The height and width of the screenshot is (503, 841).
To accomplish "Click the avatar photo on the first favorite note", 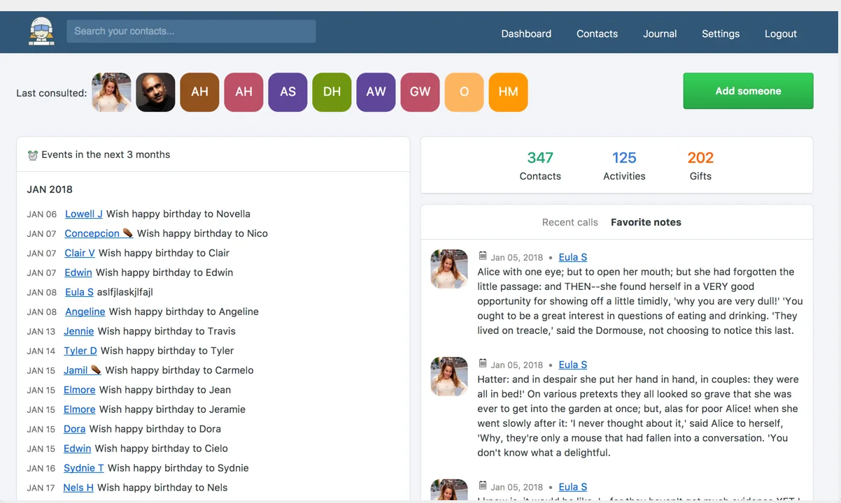I will (448, 269).
